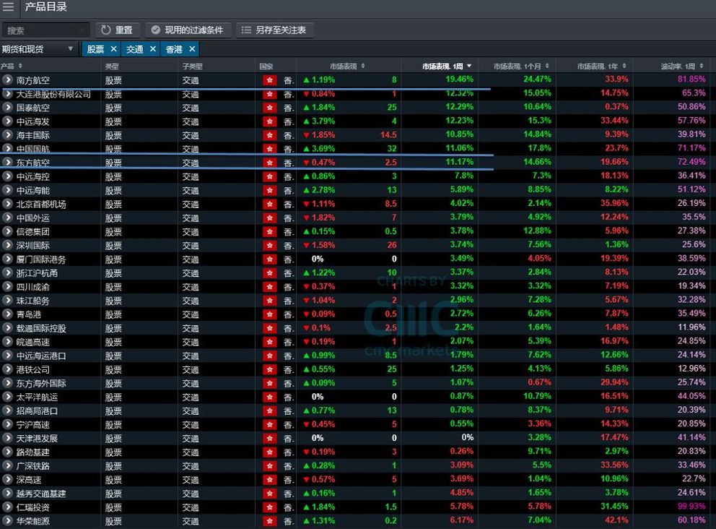Remove the 香港 filter tag
Image resolution: width=716 pixels, height=529 pixels.
point(192,49)
